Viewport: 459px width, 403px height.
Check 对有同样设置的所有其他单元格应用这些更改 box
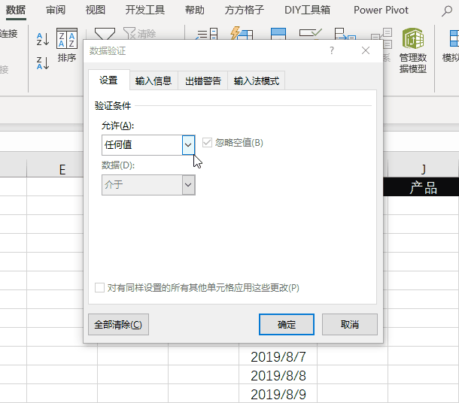pos(99,288)
